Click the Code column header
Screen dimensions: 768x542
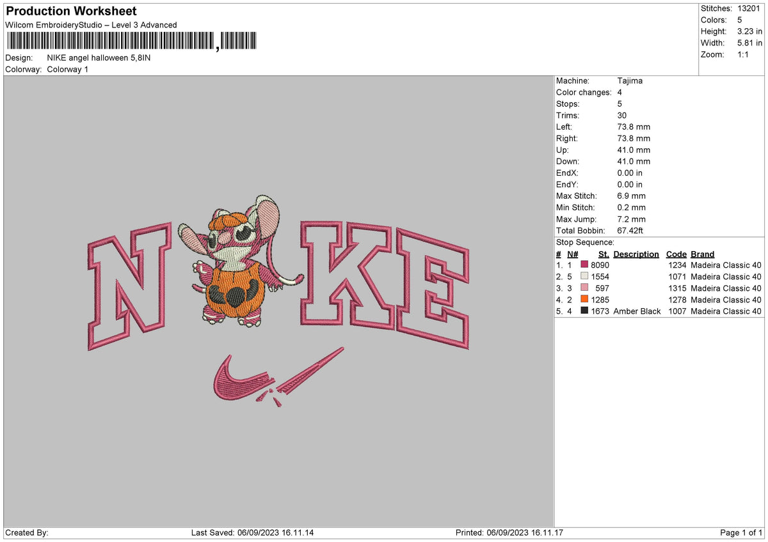[676, 254]
